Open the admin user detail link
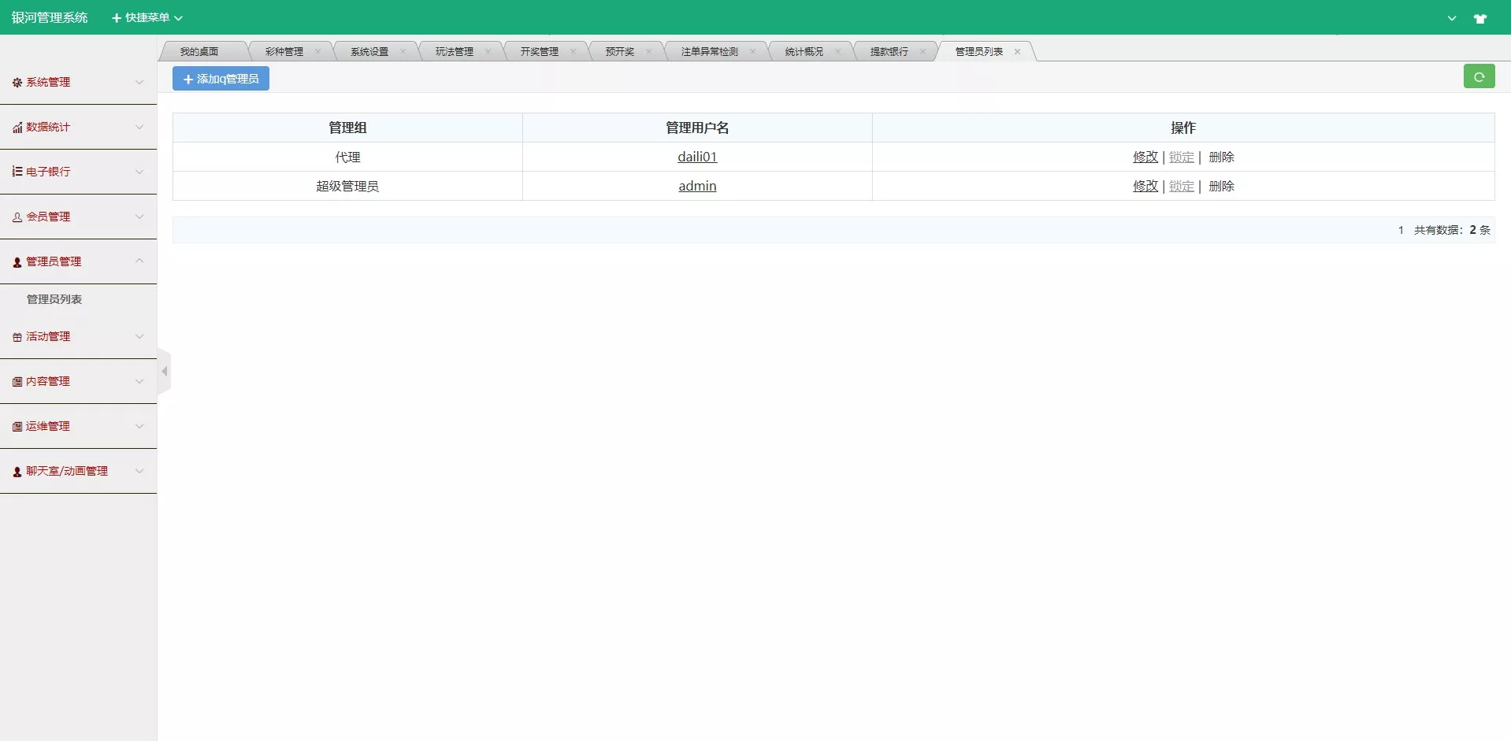The height and width of the screenshot is (741, 1511). point(697,186)
